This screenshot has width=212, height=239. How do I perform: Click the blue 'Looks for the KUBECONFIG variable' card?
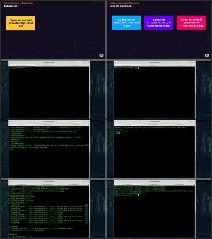click(x=127, y=22)
